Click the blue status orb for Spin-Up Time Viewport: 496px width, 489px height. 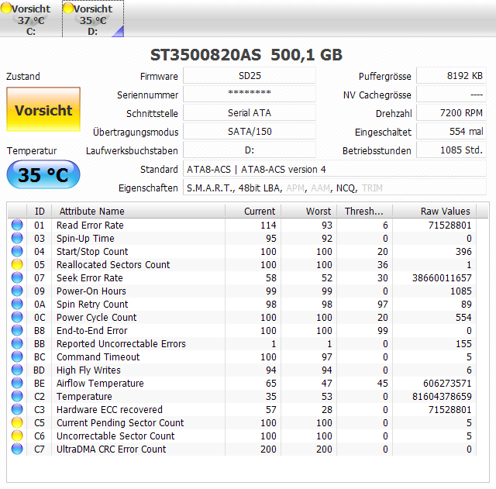(x=17, y=238)
